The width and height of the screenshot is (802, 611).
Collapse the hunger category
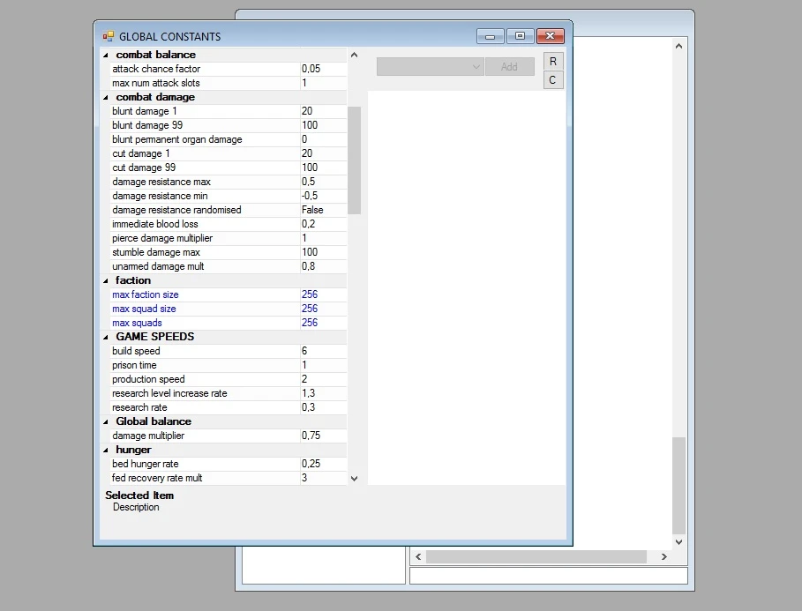pyautogui.click(x=107, y=450)
